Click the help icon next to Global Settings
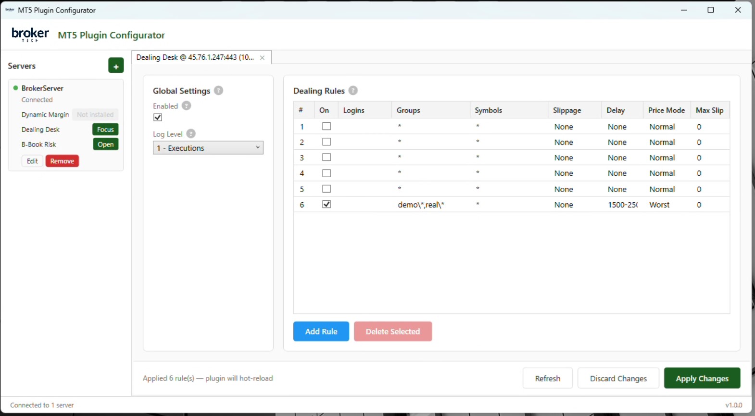Screen dimensions: 755x416 [218, 91]
